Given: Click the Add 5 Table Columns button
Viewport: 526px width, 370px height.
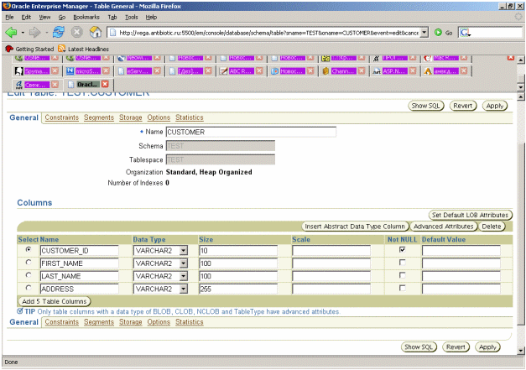Looking at the screenshot, I should [x=55, y=301].
